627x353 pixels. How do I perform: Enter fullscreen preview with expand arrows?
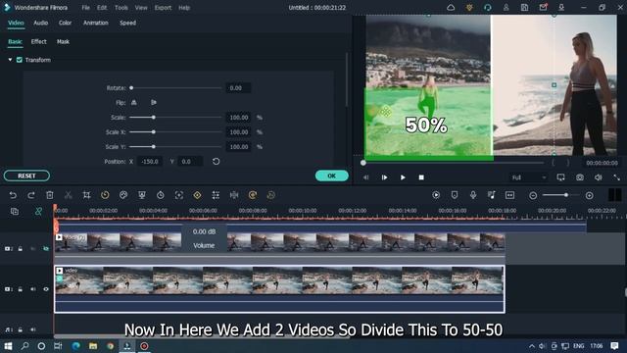point(616,177)
